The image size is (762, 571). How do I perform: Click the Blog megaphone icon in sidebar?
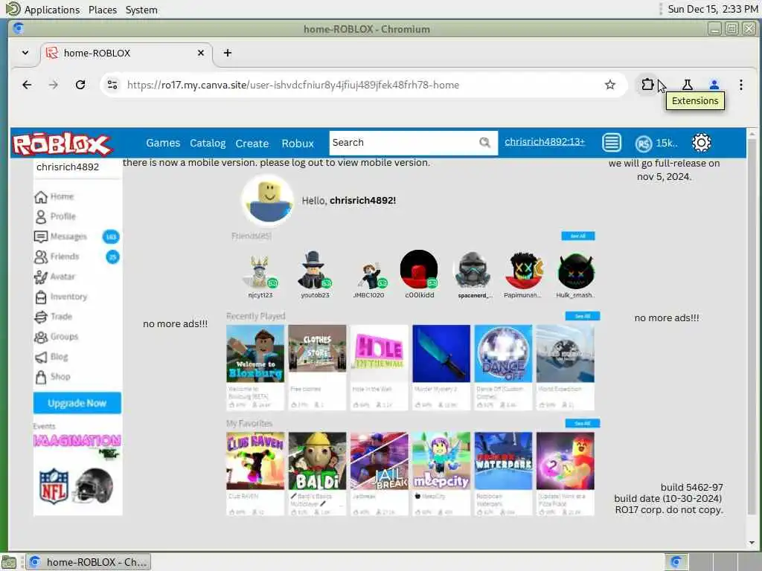pos(41,357)
